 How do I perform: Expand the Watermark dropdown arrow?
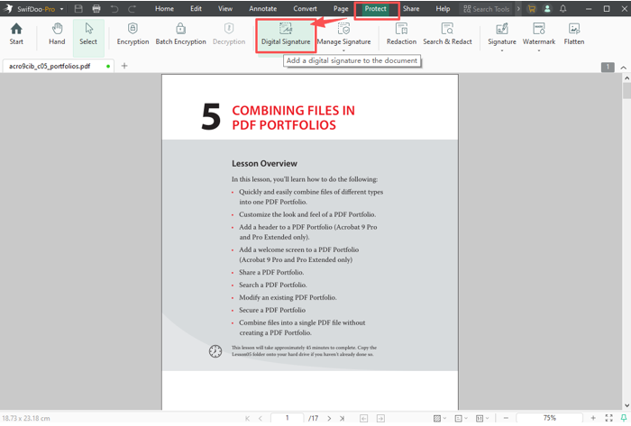click(x=539, y=50)
